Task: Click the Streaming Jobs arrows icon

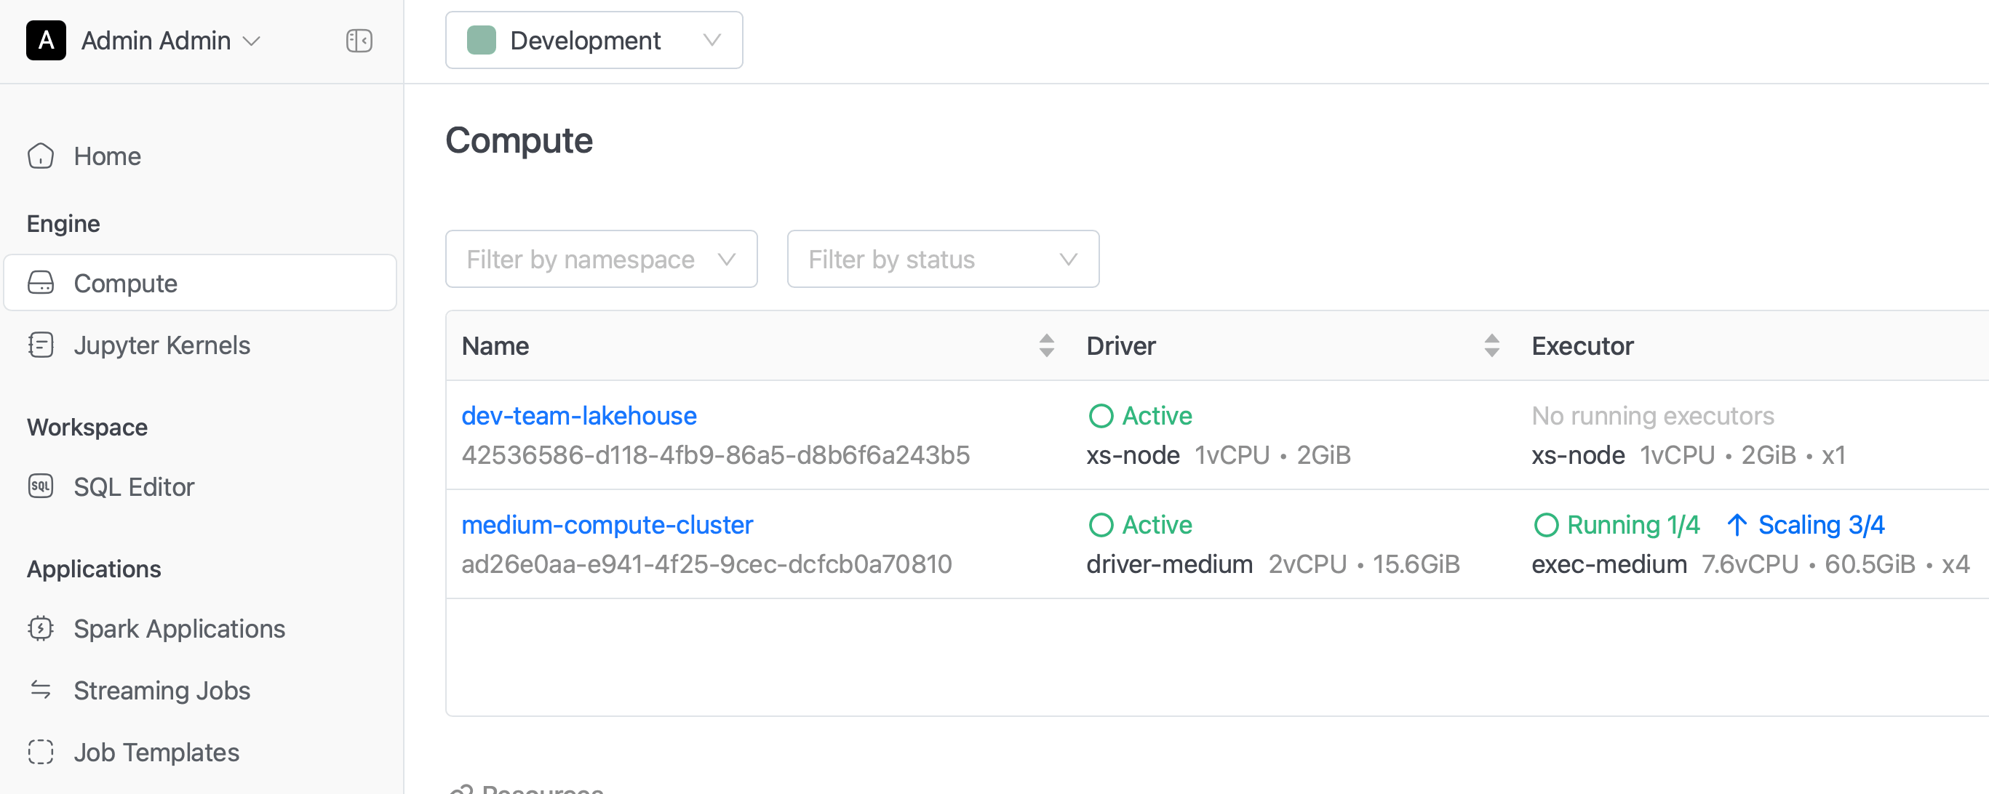Action: 41,690
